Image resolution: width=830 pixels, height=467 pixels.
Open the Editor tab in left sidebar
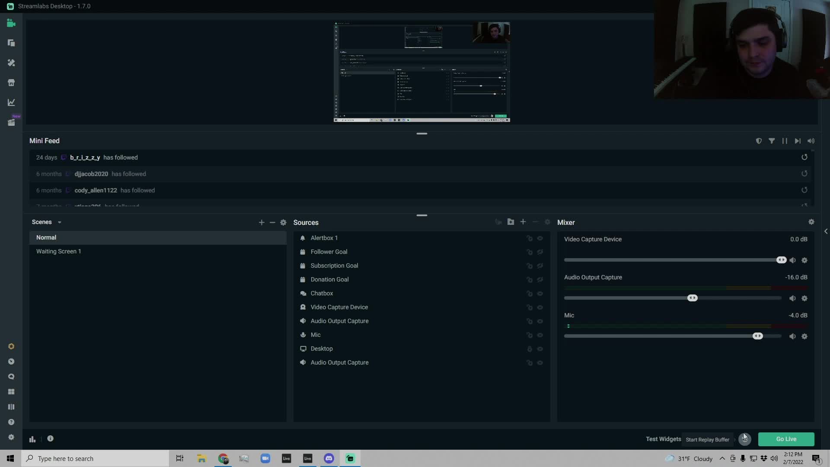11,23
